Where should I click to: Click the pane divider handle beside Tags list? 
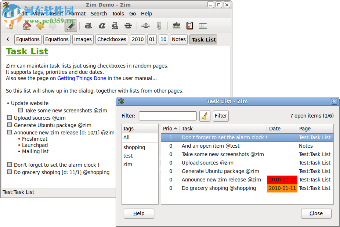click(160, 164)
